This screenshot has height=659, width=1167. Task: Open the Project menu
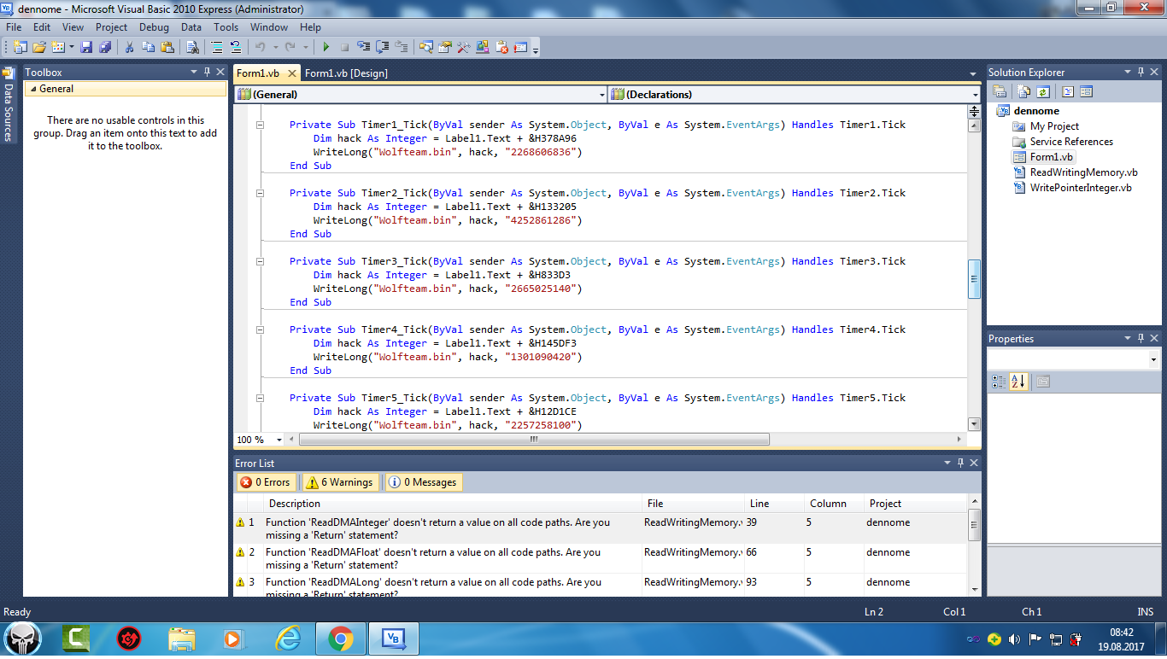pos(111,27)
